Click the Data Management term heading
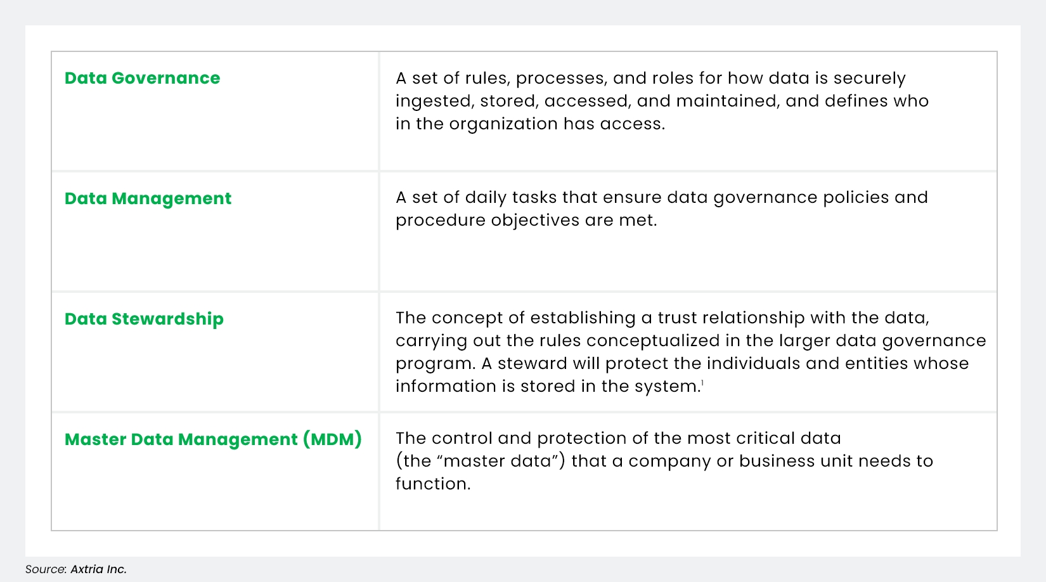This screenshot has height=582, width=1046. (x=148, y=198)
